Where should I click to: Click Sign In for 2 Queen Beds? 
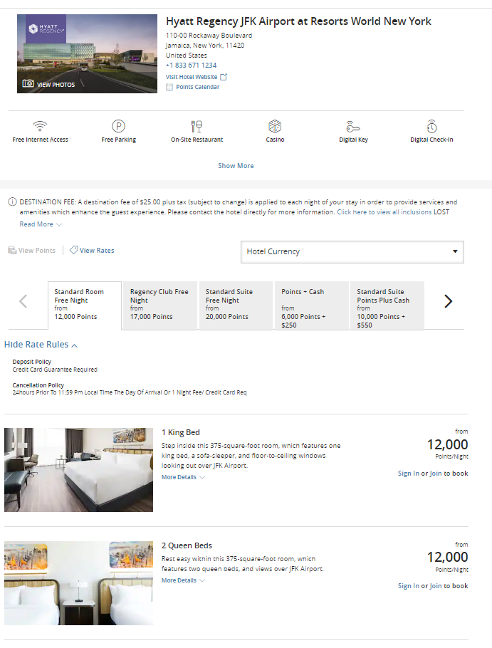[408, 585]
